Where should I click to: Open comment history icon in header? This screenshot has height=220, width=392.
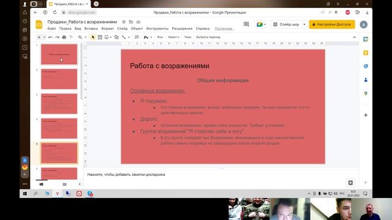tap(246, 24)
